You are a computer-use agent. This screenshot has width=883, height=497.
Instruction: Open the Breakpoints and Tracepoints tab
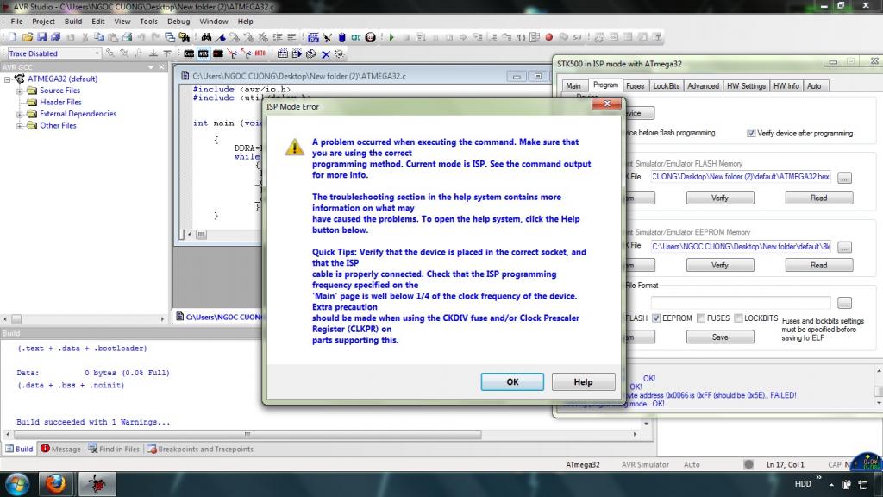click(200, 449)
